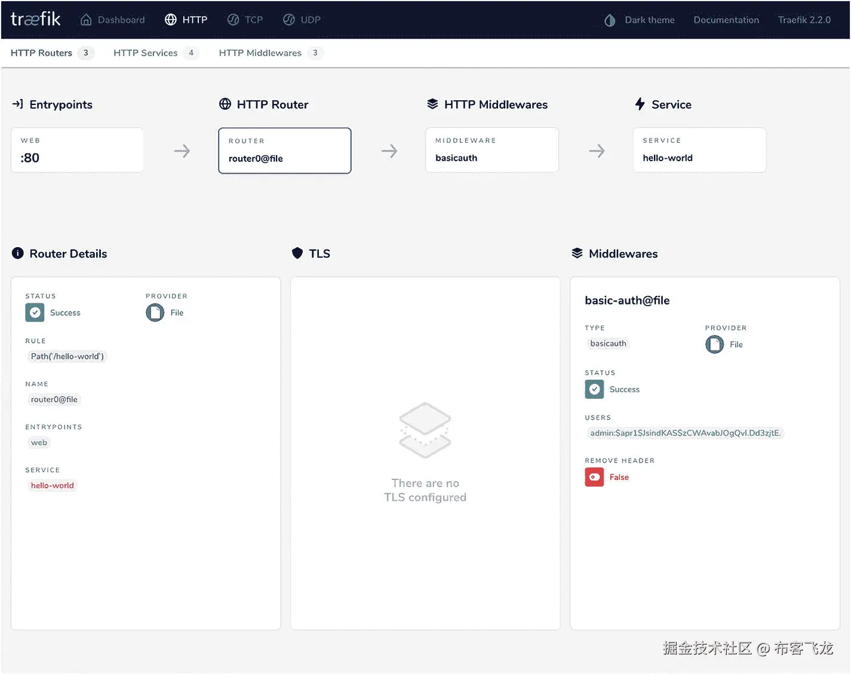Click the web entrypoints chip
Viewport: 851px width, 674px height.
pos(39,442)
